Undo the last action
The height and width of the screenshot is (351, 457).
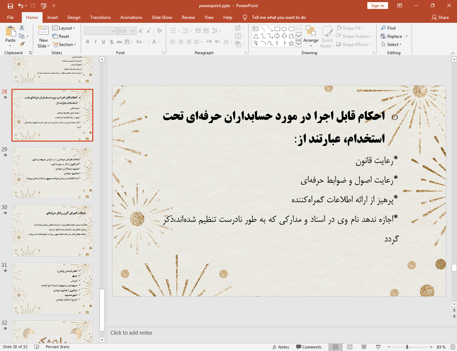[20, 6]
